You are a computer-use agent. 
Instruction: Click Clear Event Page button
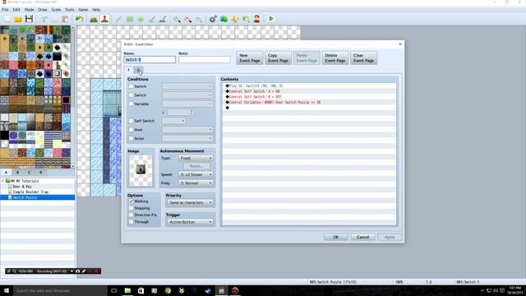[363, 58]
